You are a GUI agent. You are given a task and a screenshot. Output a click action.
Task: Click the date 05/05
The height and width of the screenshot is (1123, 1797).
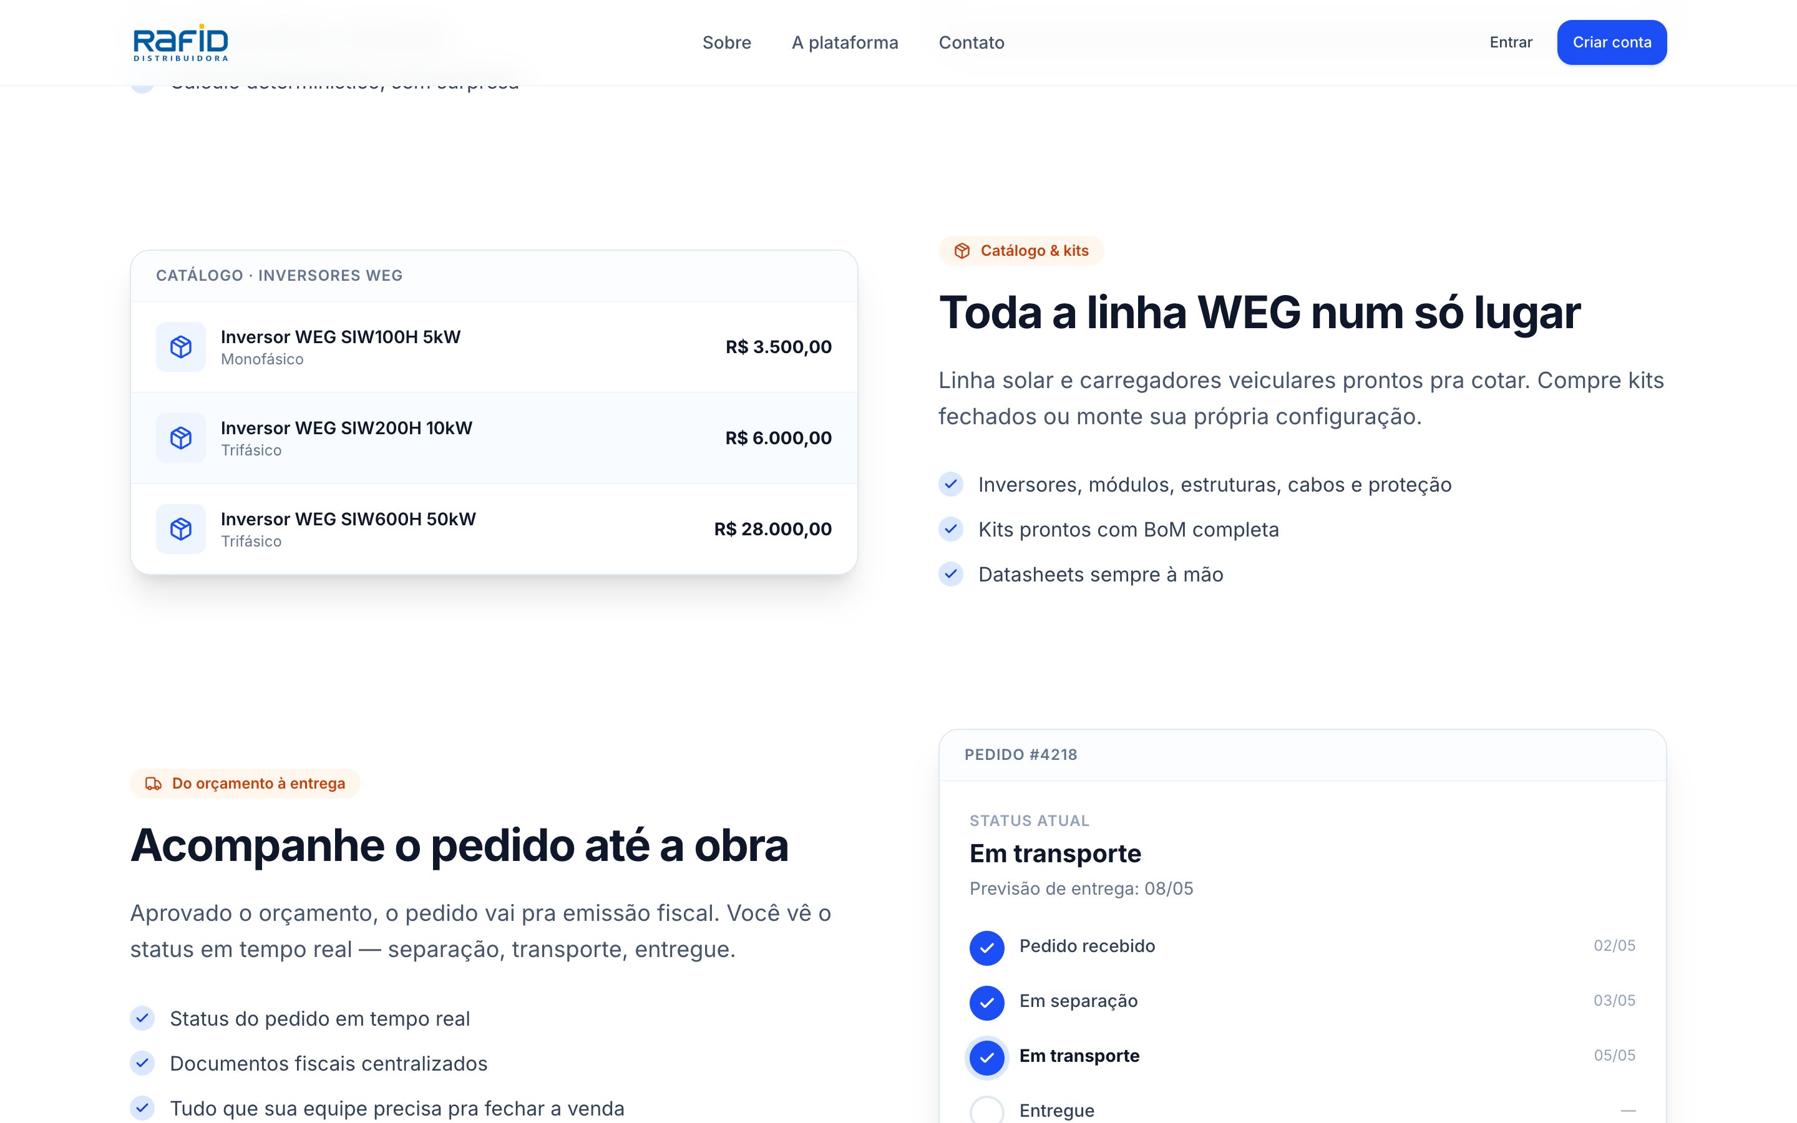pyautogui.click(x=1614, y=1056)
